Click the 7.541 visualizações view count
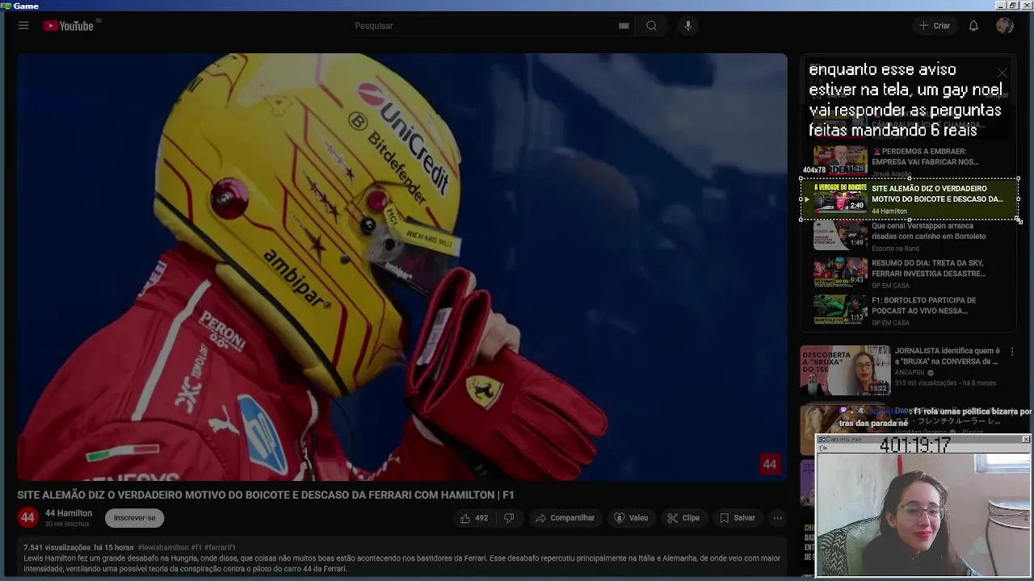Screen dimensions: 1034x581 (57, 547)
